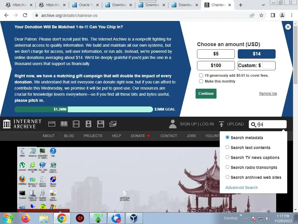Focus the custom donation amount field
Image resolution: width=298 pixels, height=224 pixels.
(269, 66)
